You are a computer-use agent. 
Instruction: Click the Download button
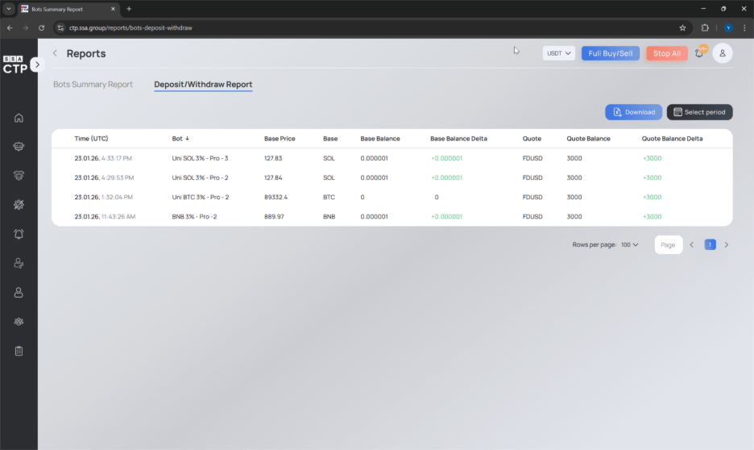pos(633,112)
